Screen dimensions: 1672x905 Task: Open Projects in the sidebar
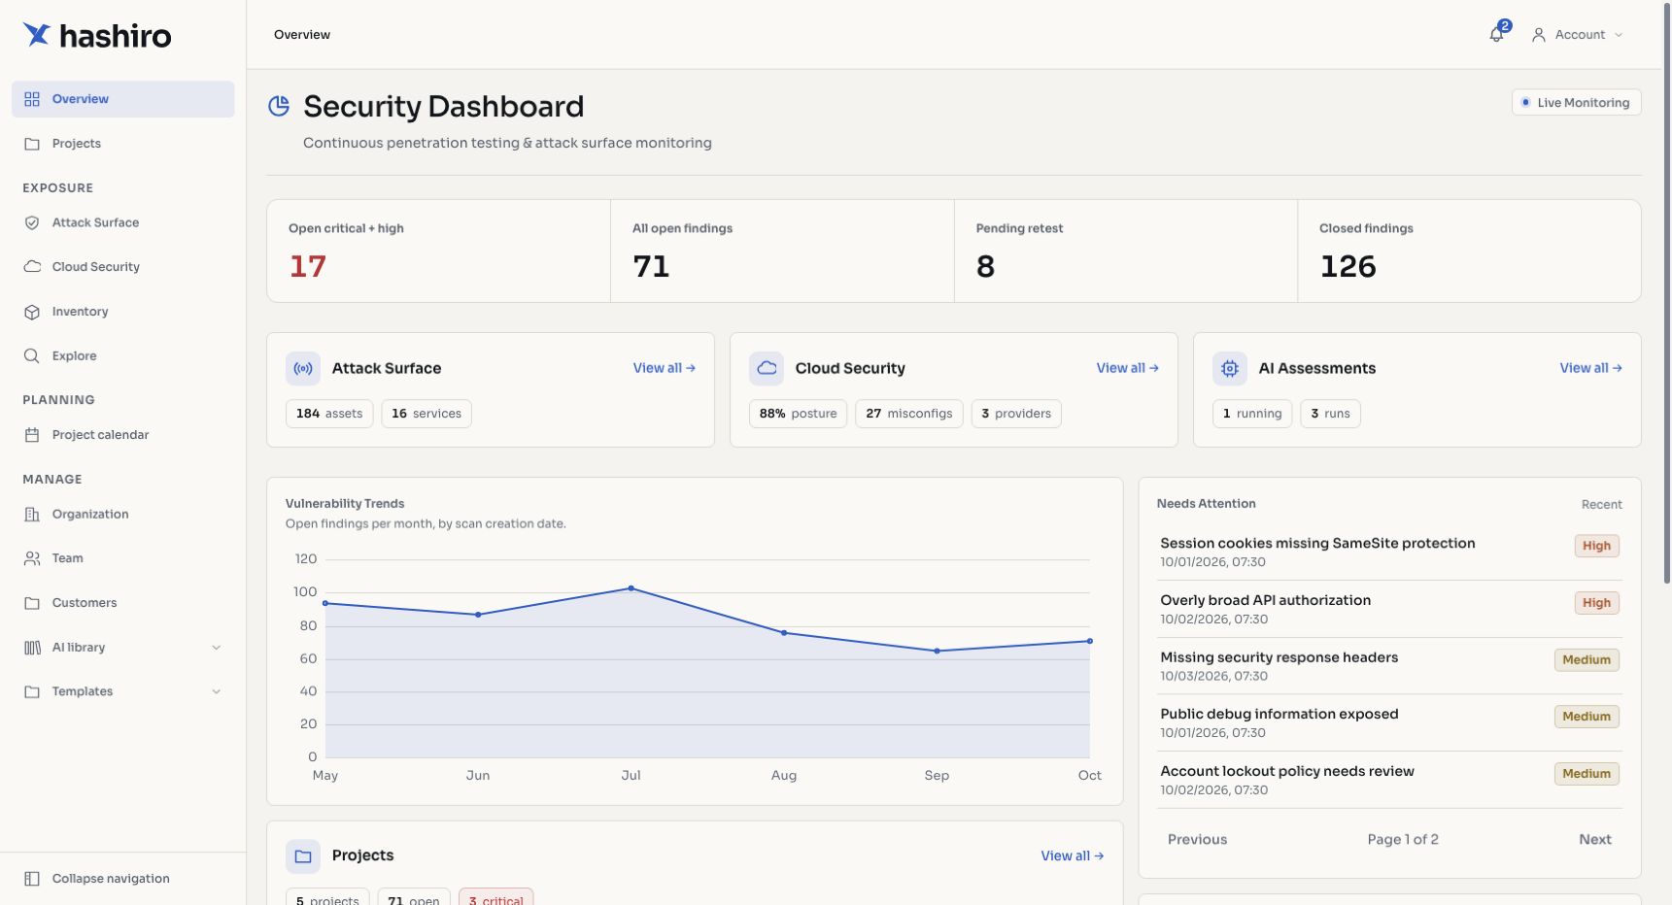123,144
